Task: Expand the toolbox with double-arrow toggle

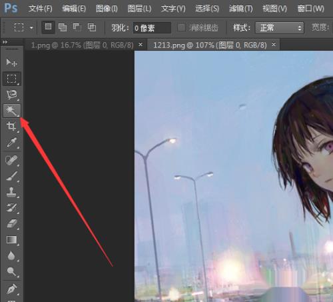Action: (5, 42)
